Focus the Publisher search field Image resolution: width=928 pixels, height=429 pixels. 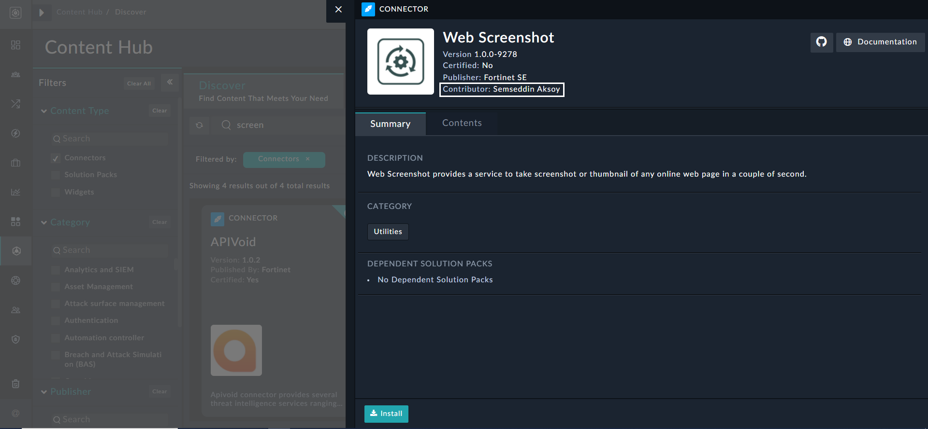tap(110, 420)
